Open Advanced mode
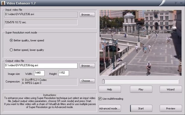Viewport: 185px width, 115px height. pos(110,109)
